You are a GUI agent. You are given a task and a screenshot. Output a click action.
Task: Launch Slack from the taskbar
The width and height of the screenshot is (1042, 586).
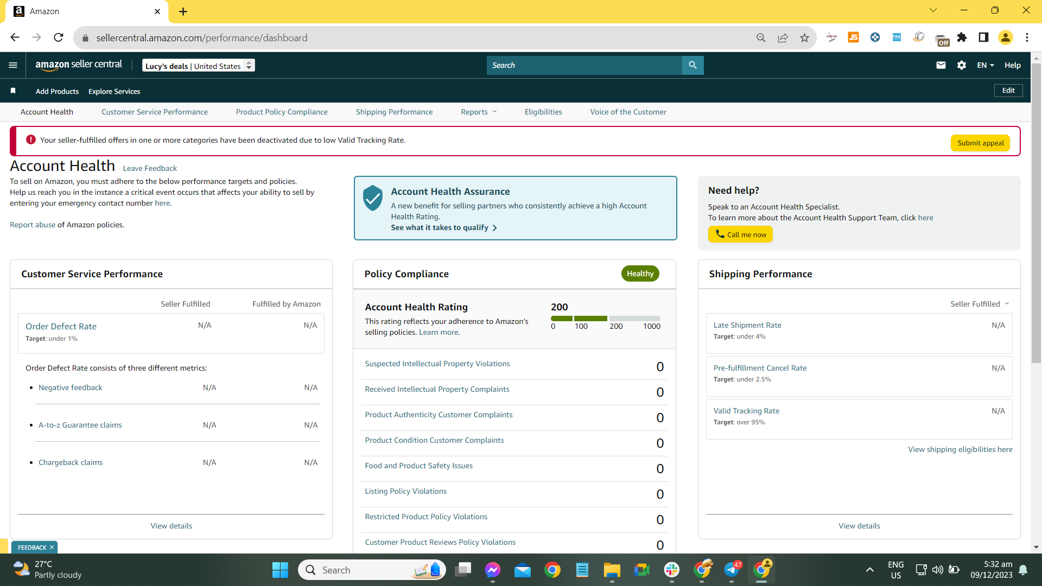click(x=672, y=570)
